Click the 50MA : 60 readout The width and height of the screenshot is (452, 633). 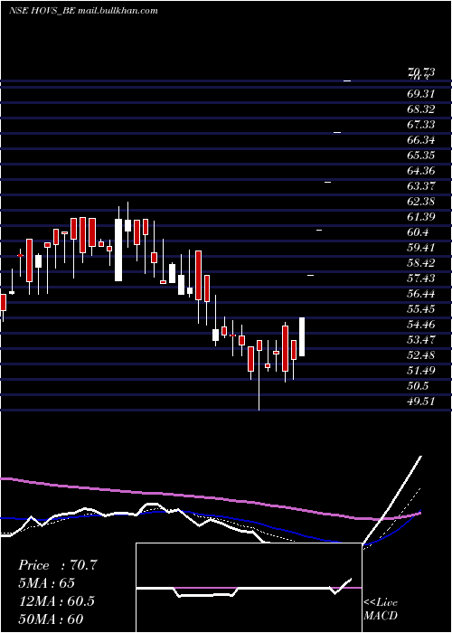tap(51, 619)
